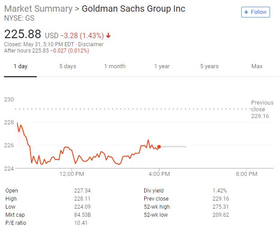Open the Disclaimer link
The image size is (279, 232).
pos(92,44)
